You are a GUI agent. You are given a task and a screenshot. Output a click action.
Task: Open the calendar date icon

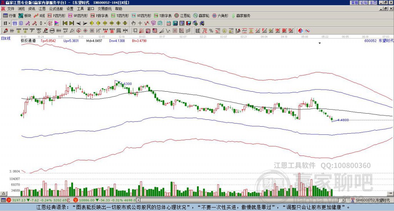click(x=169, y=23)
